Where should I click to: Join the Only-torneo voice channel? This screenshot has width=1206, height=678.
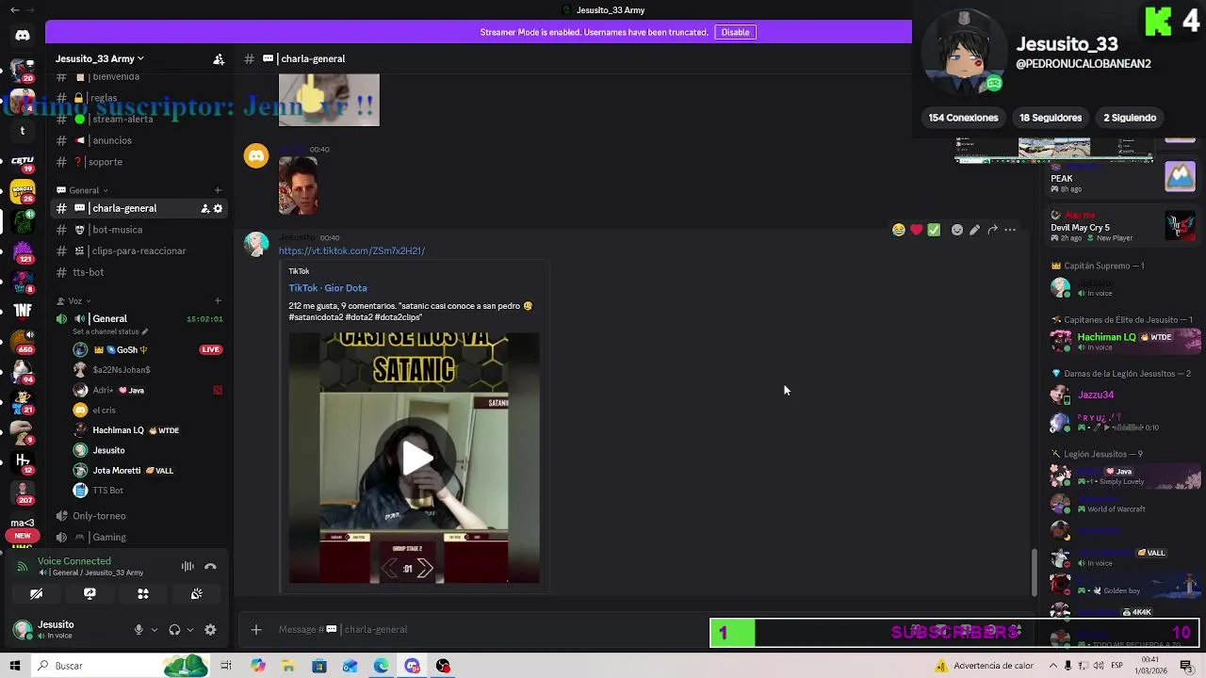(99, 516)
